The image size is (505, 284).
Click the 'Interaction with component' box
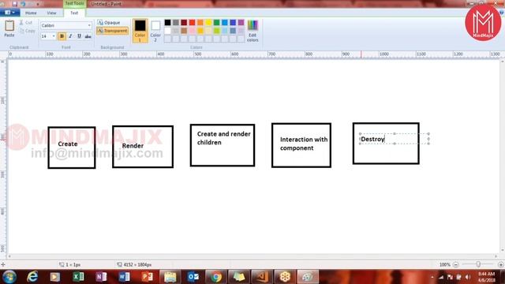(x=301, y=145)
